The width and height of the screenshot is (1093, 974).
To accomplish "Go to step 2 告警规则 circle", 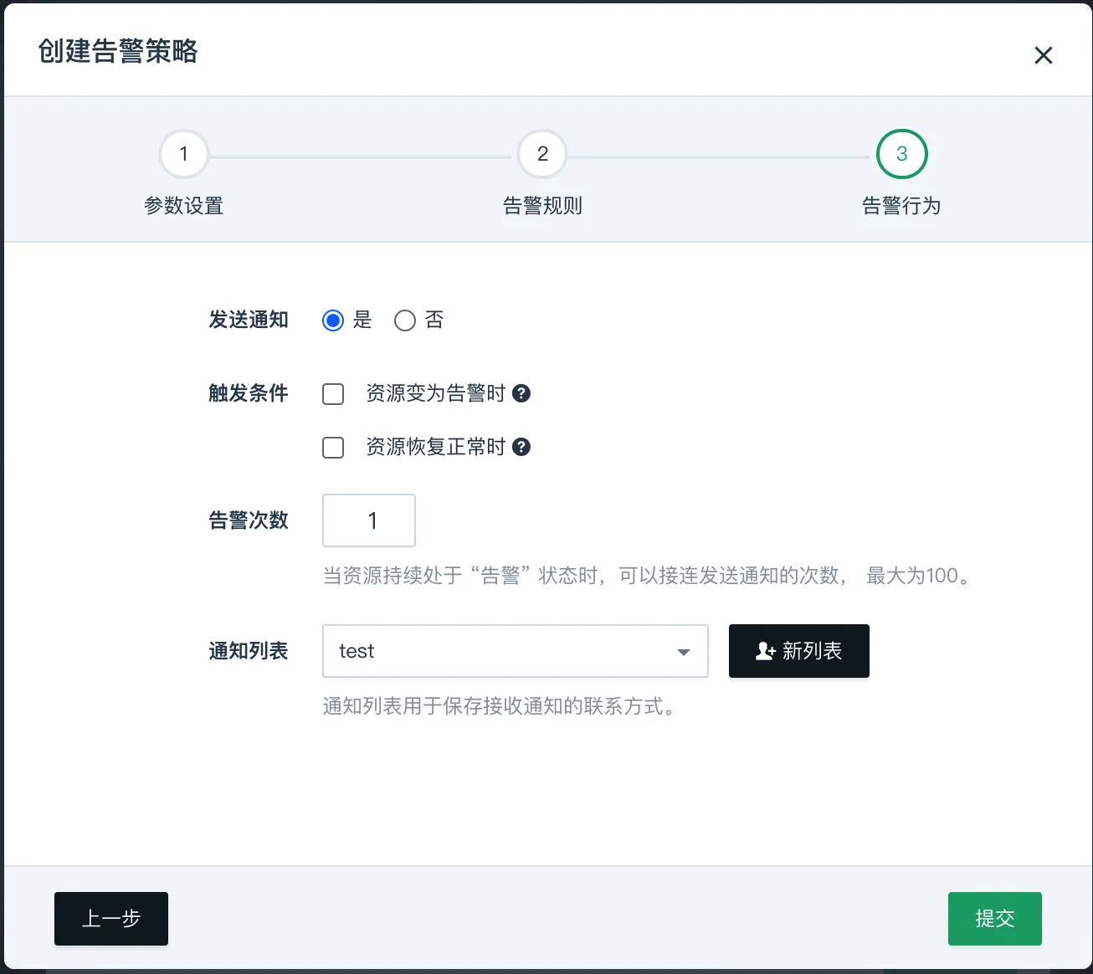I will tap(542, 154).
